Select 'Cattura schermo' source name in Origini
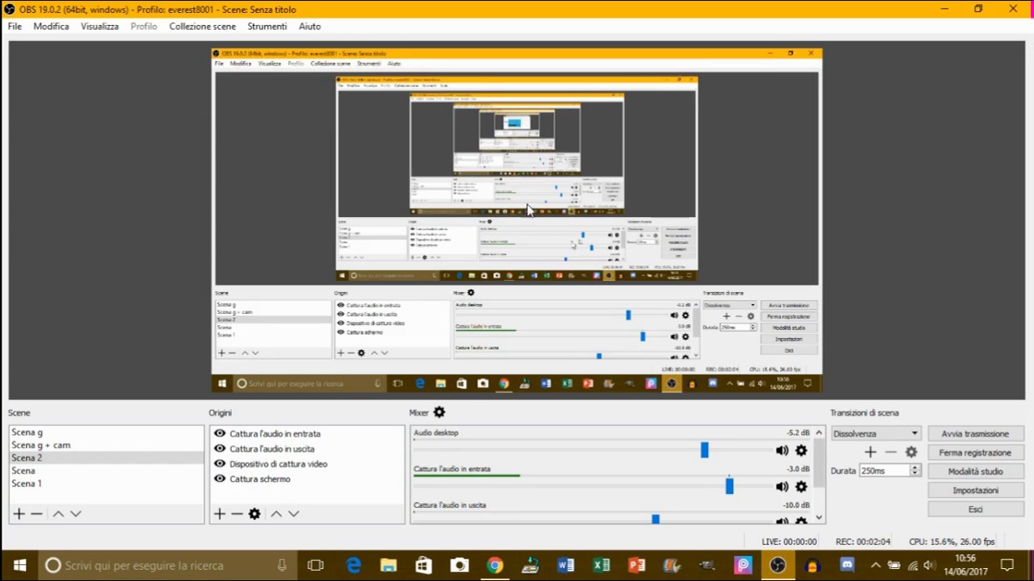This screenshot has width=1034, height=581. tap(259, 479)
